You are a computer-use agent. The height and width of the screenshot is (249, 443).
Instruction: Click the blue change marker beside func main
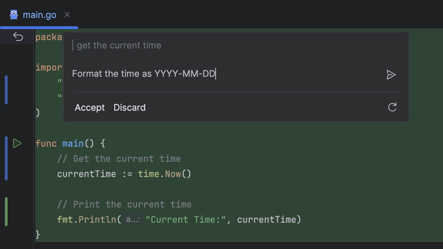(x=6, y=158)
